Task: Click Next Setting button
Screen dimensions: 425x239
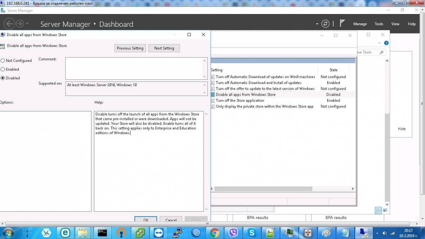Action: click(x=164, y=48)
